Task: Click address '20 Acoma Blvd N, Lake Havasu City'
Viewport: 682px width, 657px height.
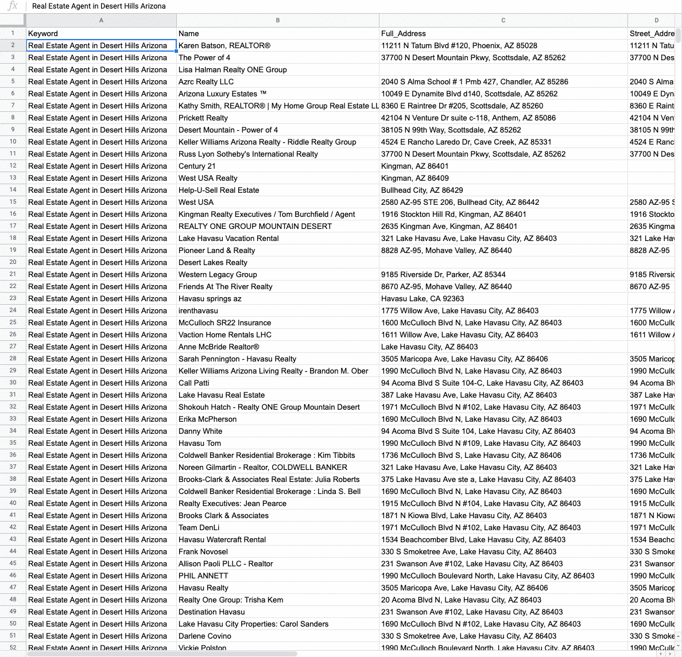Action: pyautogui.click(x=503, y=600)
